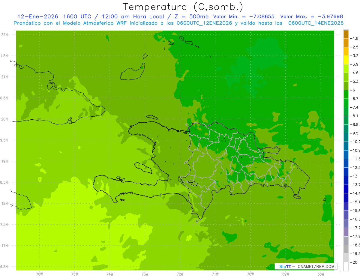Image resolution: width=360 pixels, height=278 pixels.
Task: Click the -7.4 legend value
Action: point(355,107)
